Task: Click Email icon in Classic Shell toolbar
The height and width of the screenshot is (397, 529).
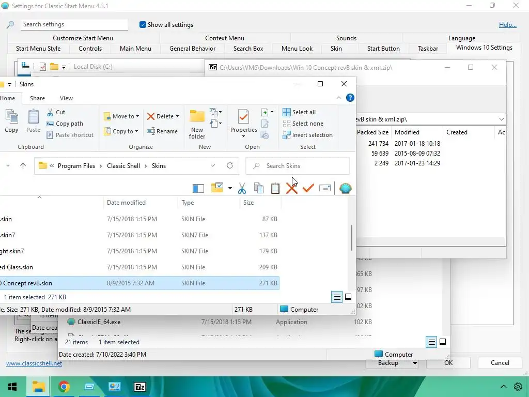Action: click(x=325, y=188)
